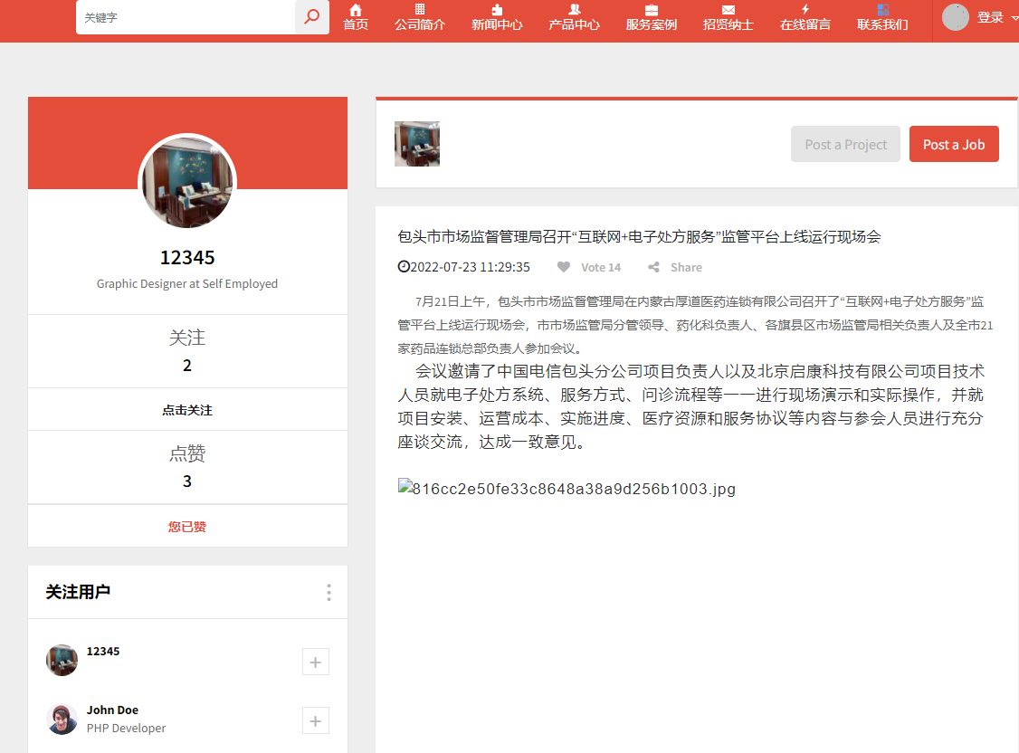The width and height of the screenshot is (1019, 753).
Task: Open 在线留言 lightning nav item
Action: [x=805, y=17]
